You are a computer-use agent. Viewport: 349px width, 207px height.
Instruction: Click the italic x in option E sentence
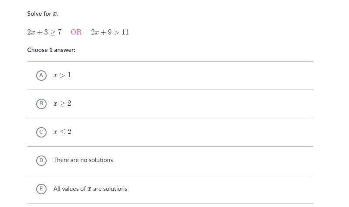pyautogui.click(x=89, y=189)
